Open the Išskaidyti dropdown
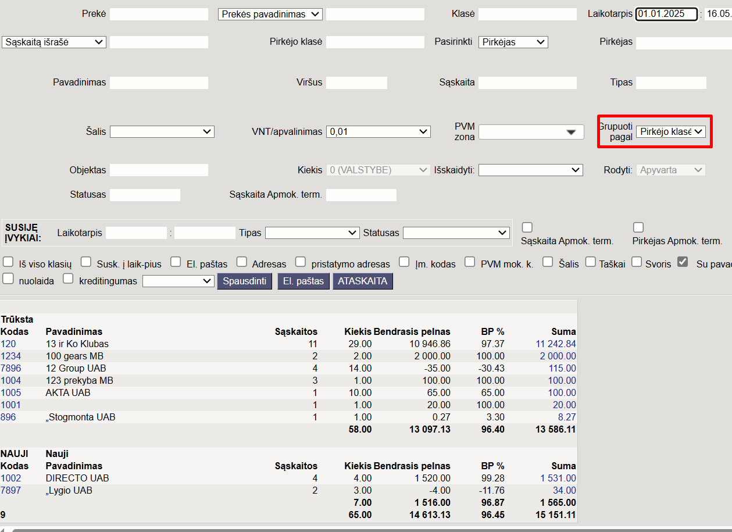This screenshot has height=532, width=732. (531, 170)
